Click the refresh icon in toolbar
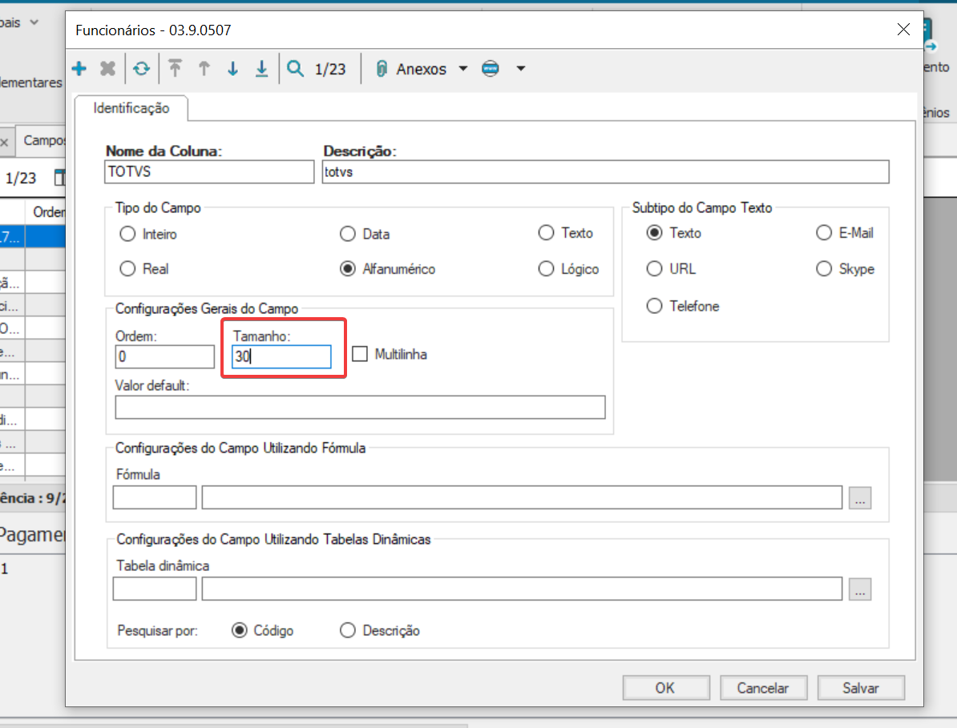The height and width of the screenshot is (728, 957). pyautogui.click(x=142, y=69)
